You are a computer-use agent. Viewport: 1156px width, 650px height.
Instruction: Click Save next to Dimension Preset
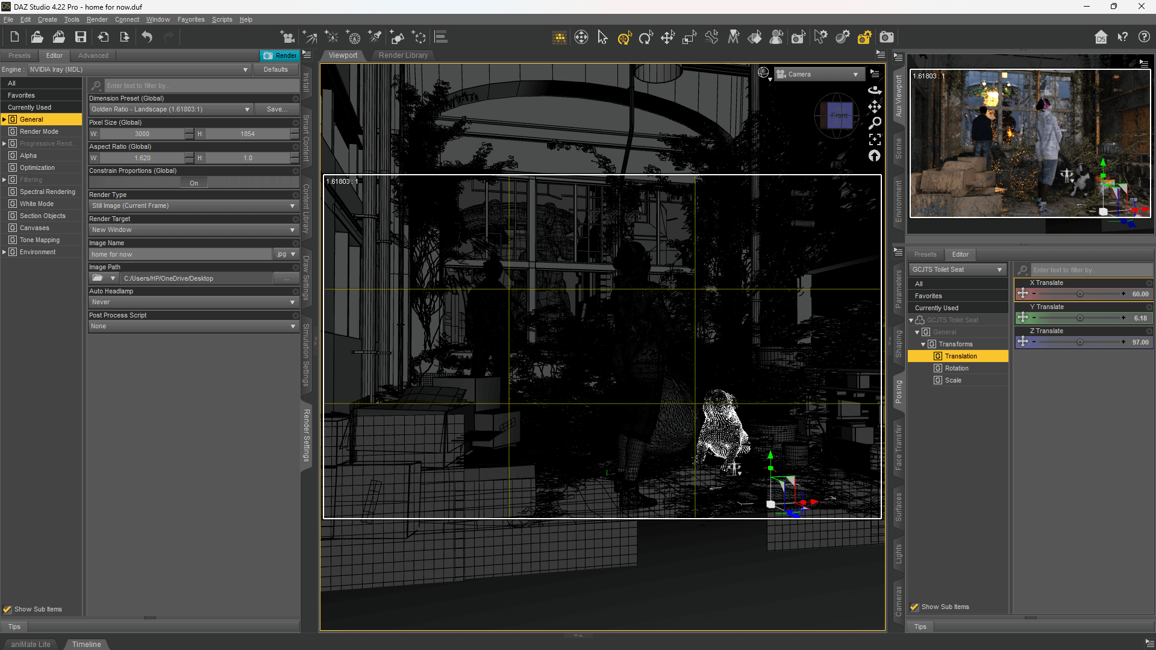(277, 109)
